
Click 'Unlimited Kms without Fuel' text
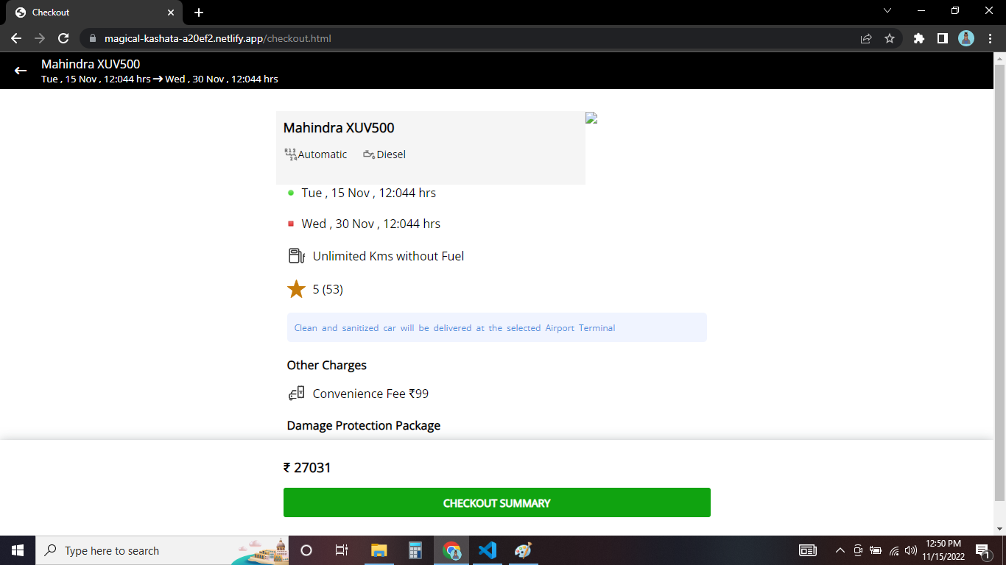(388, 256)
